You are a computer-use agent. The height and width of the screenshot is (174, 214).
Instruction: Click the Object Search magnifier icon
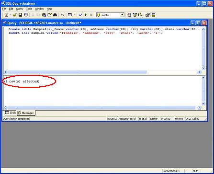tap(140, 15)
